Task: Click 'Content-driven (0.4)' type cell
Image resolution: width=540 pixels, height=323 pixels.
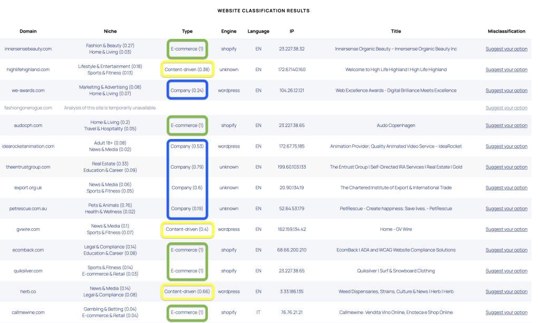Action: coord(187,229)
